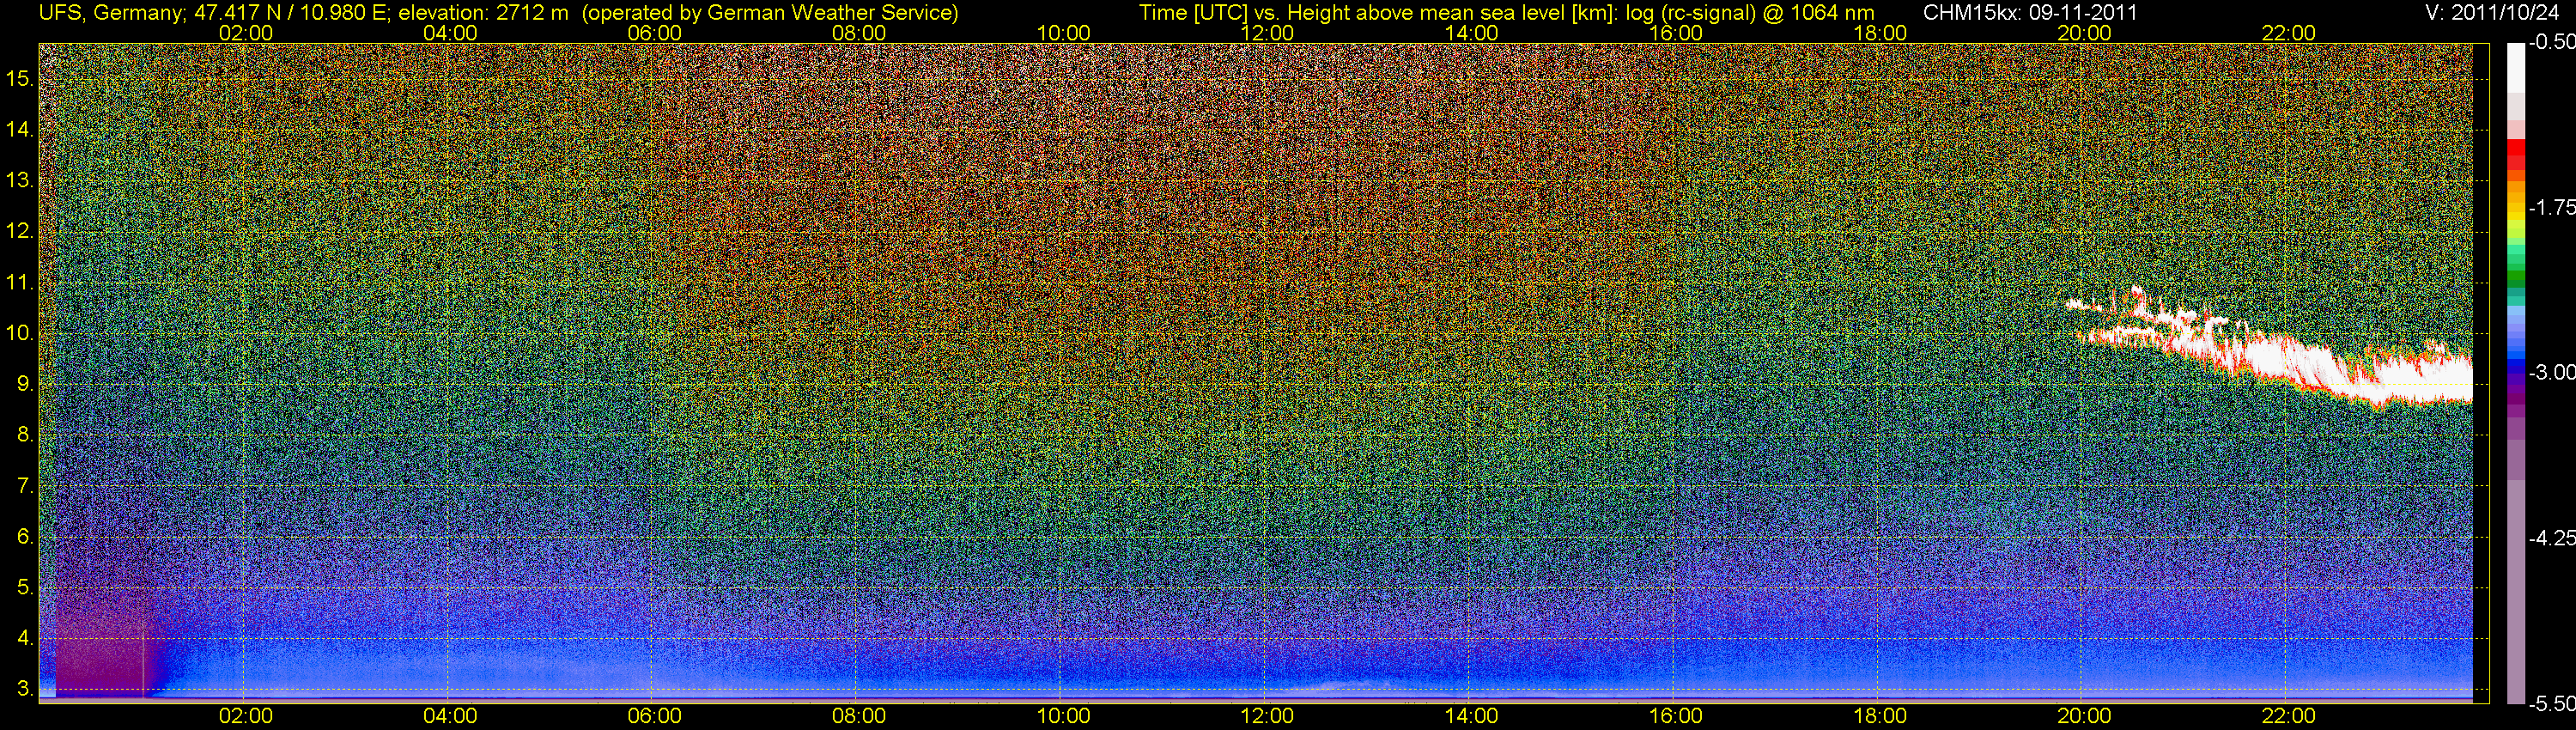The width and height of the screenshot is (2576, 730).
Task: Click the '4.' km height axis label
Action: pyautogui.click(x=25, y=638)
